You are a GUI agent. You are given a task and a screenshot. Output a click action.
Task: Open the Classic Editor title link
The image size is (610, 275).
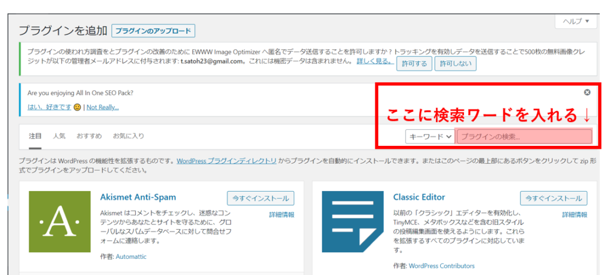[419, 197]
